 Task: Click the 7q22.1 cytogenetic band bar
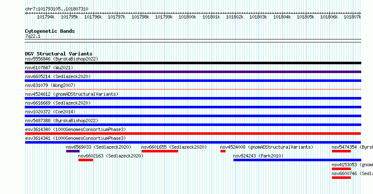coord(193,41)
